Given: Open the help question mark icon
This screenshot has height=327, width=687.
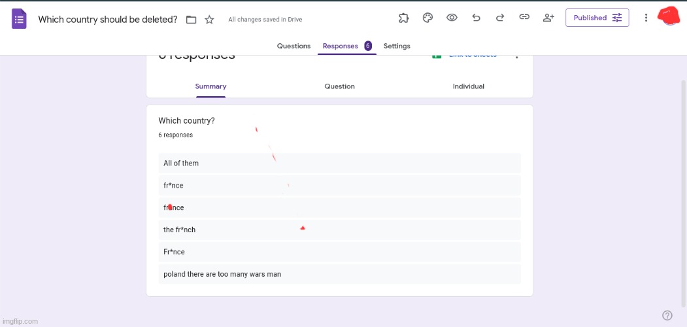Looking at the screenshot, I should click(667, 315).
